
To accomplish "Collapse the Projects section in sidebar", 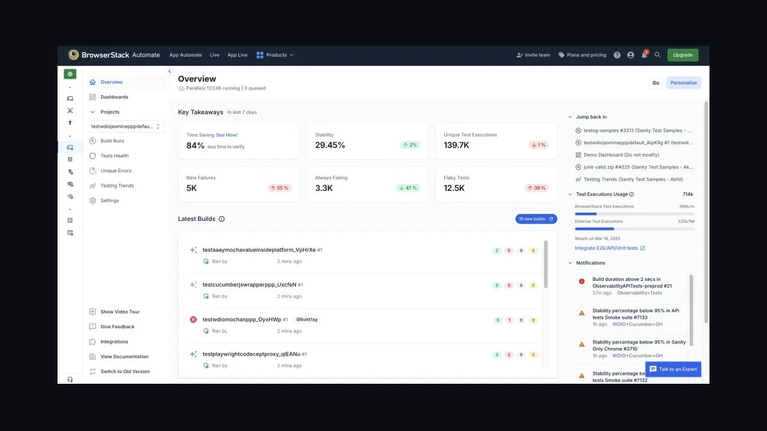I will point(93,112).
